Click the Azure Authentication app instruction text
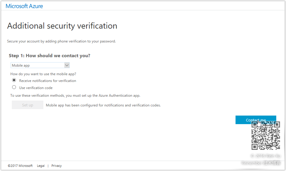Image resolution: width=286 pixels, height=171 pixels. tap(75, 96)
